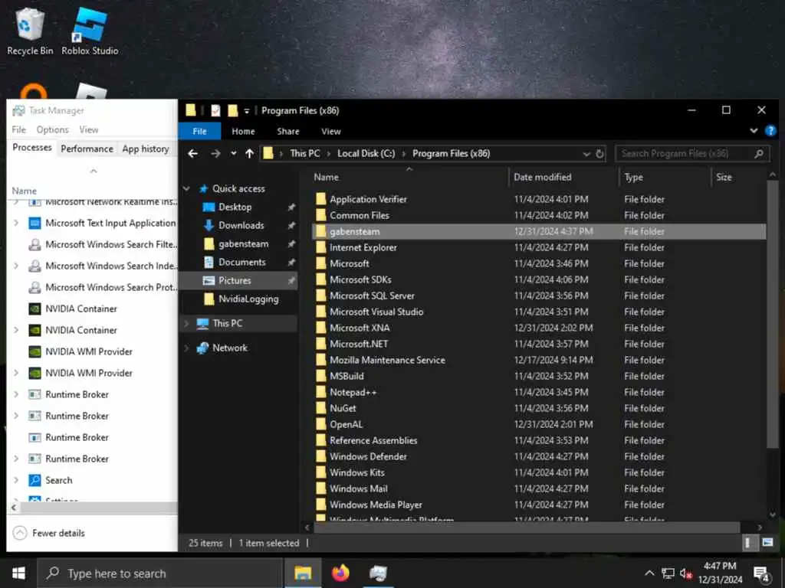This screenshot has width=785, height=588.
Task: Click the Type here to search box
Action: coord(160,573)
